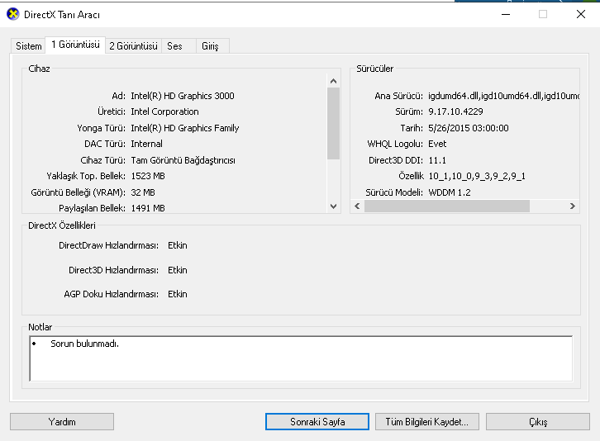Click the DirectX Tanı Aracı title icon
600x441 pixels.
click(x=13, y=14)
